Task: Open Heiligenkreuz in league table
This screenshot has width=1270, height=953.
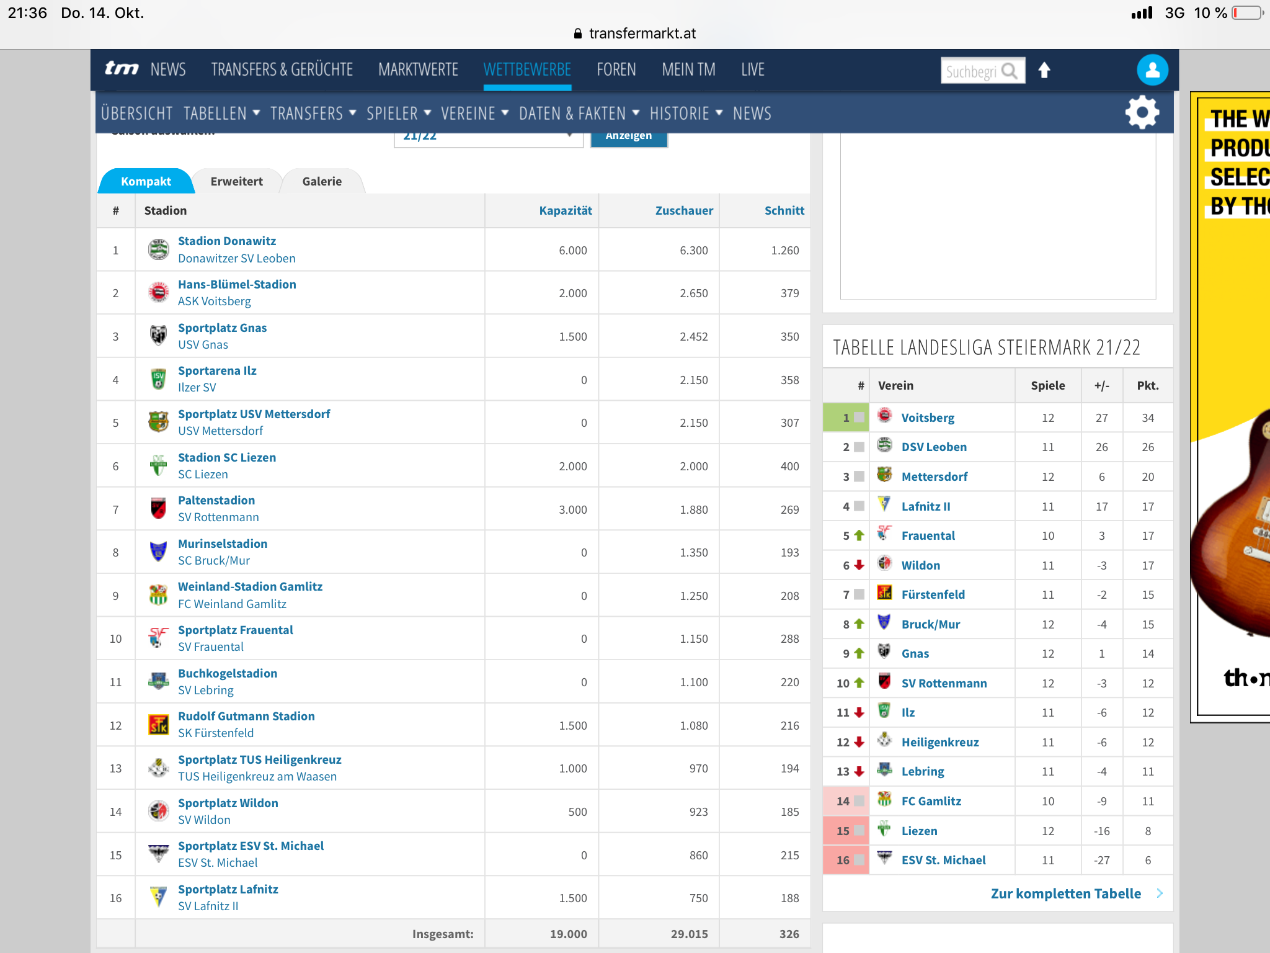Action: pos(940,742)
